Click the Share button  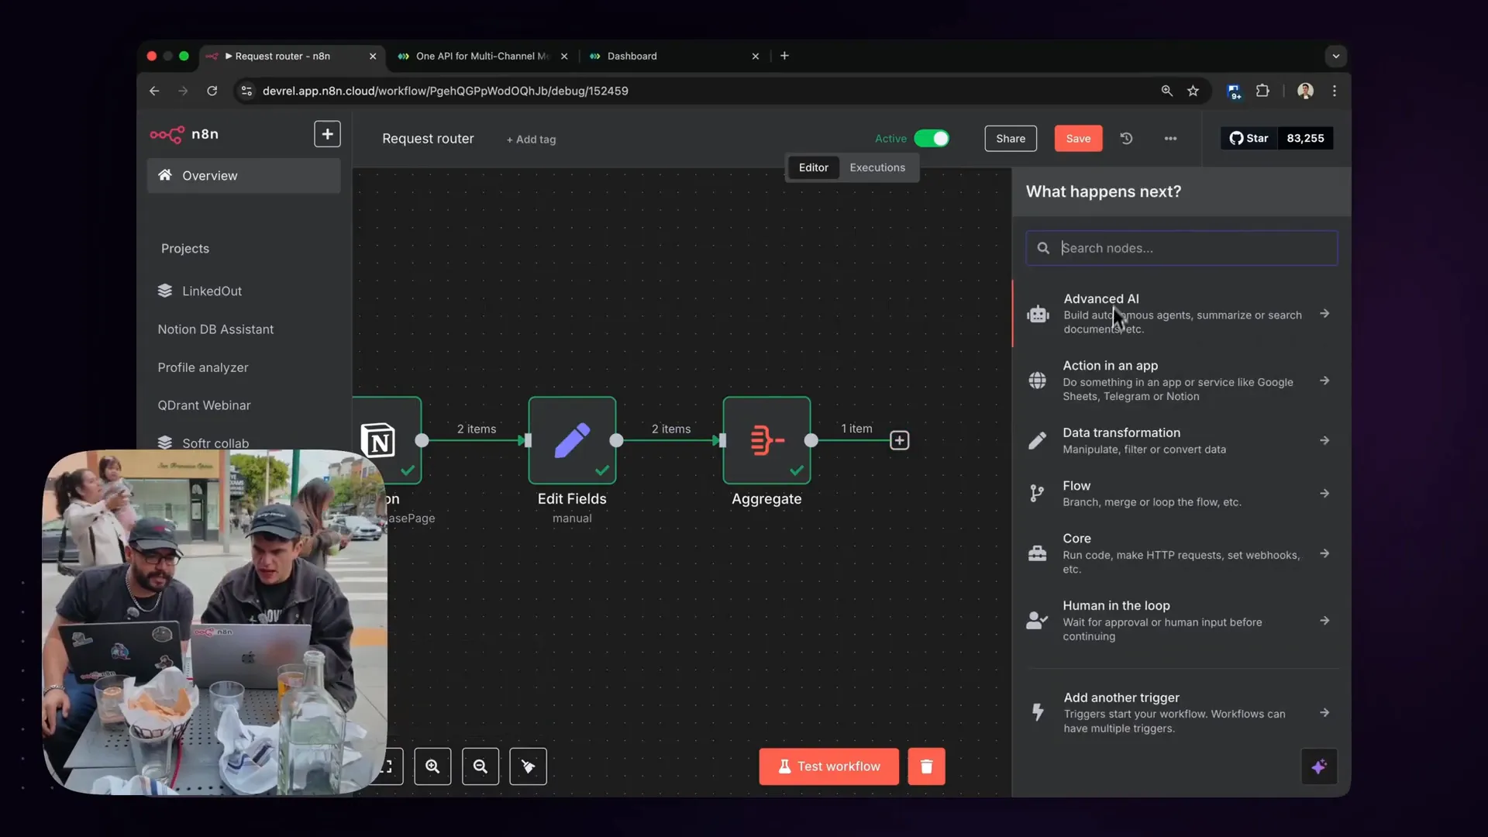[x=1011, y=139]
